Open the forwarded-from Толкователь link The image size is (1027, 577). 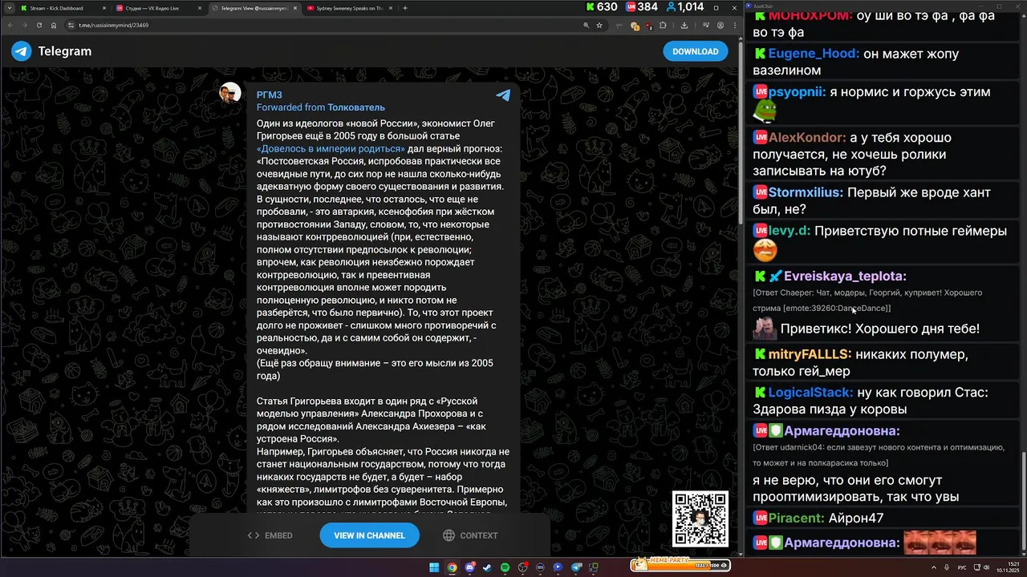point(356,107)
